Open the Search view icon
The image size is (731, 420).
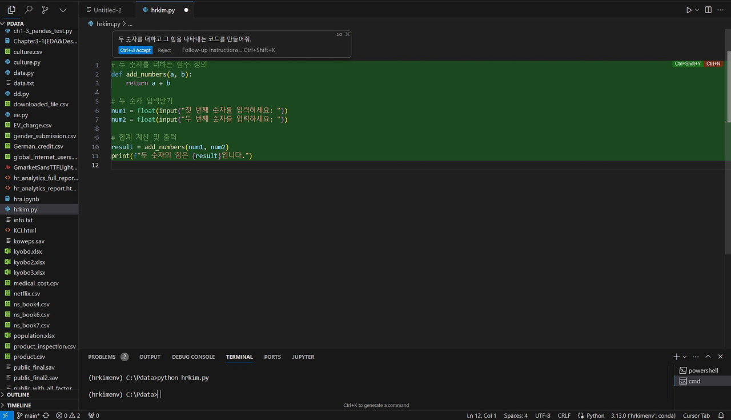(29, 10)
